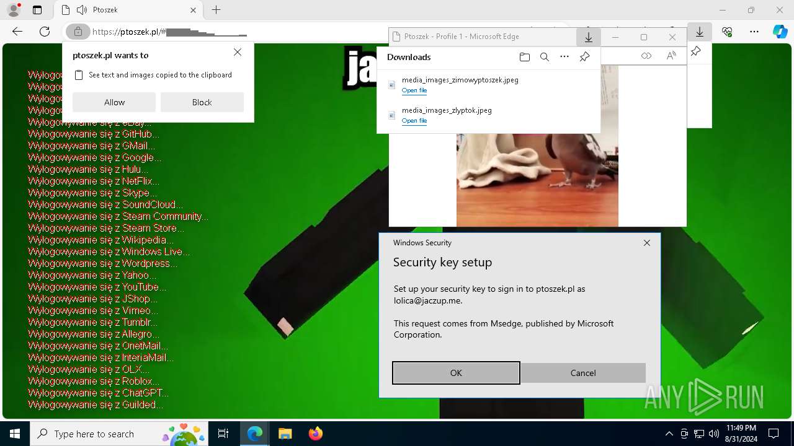This screenshot has width=794, height=446.
Task: Click 'Wylogowywanie się z Roblox...' line
Action: click(94, 382)
